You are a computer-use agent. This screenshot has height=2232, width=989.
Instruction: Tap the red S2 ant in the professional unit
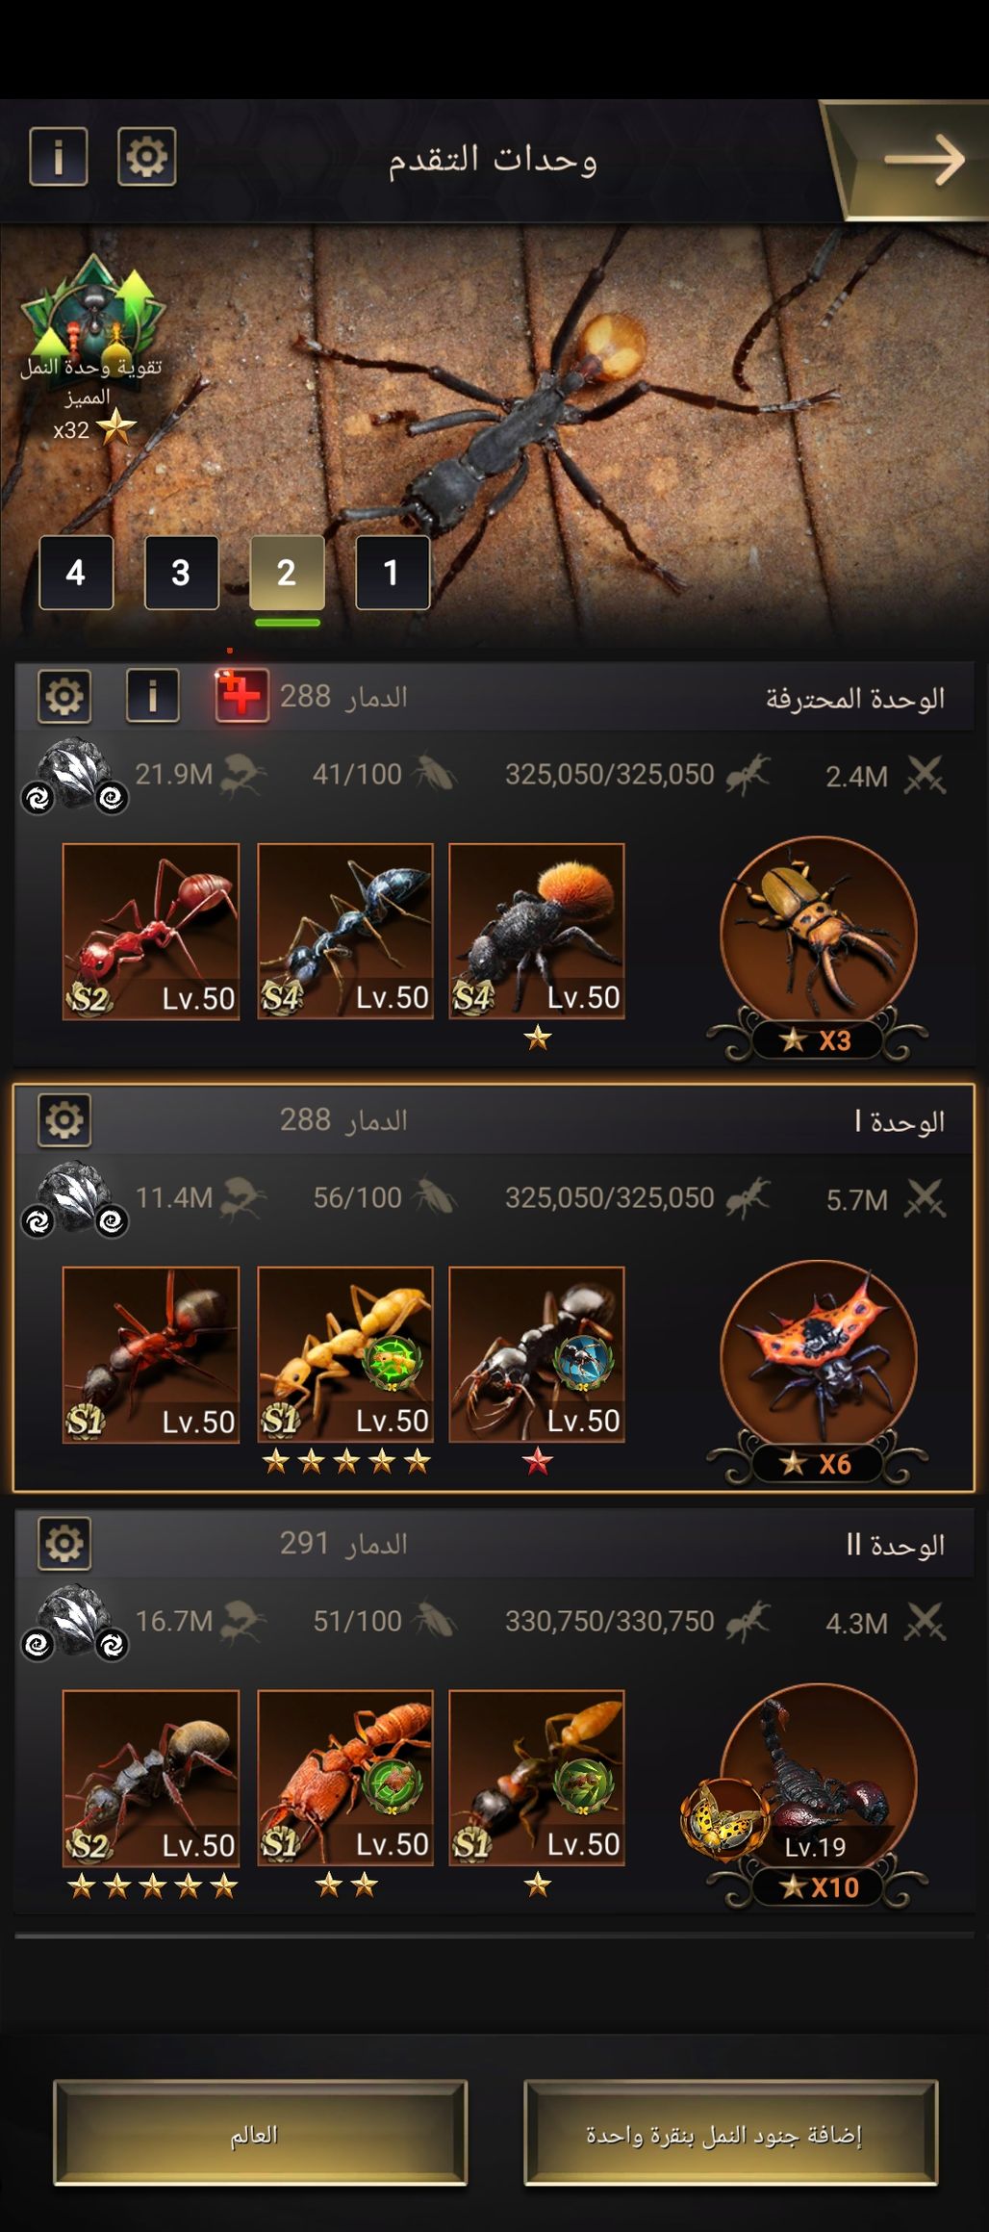point(151,931)
